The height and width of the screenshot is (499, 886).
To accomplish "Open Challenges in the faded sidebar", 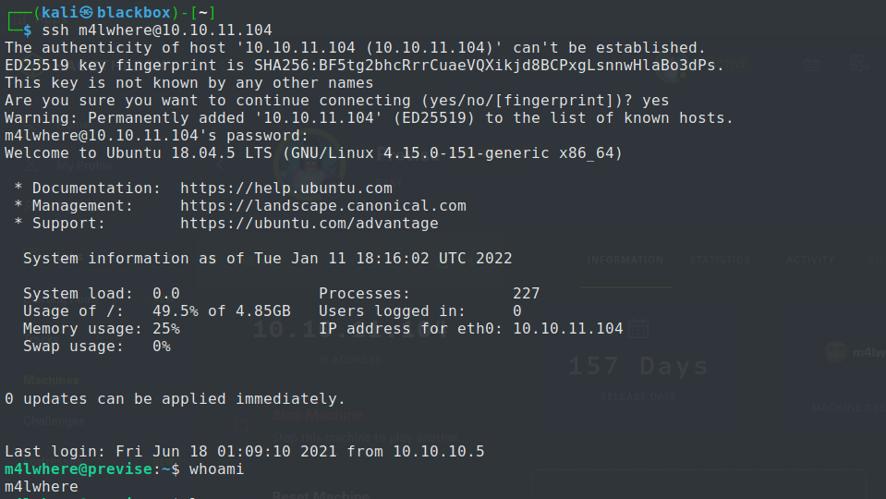I will (54, 420).
